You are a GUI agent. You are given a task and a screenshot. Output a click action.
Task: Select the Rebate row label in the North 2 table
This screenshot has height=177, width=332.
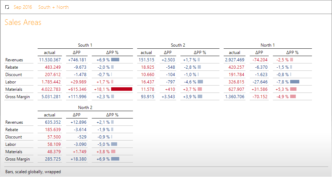coord(12,130)
